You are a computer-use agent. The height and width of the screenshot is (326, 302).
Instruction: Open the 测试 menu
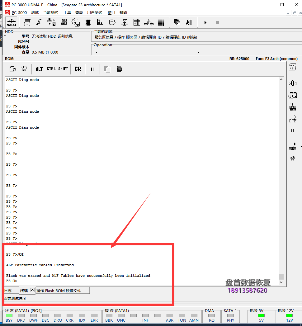tap(35, 13)
